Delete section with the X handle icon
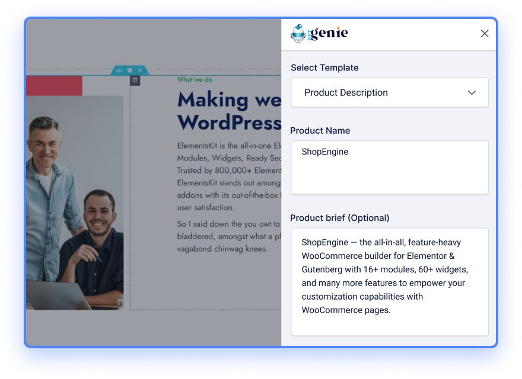522x379 pixels. point(140,70)
